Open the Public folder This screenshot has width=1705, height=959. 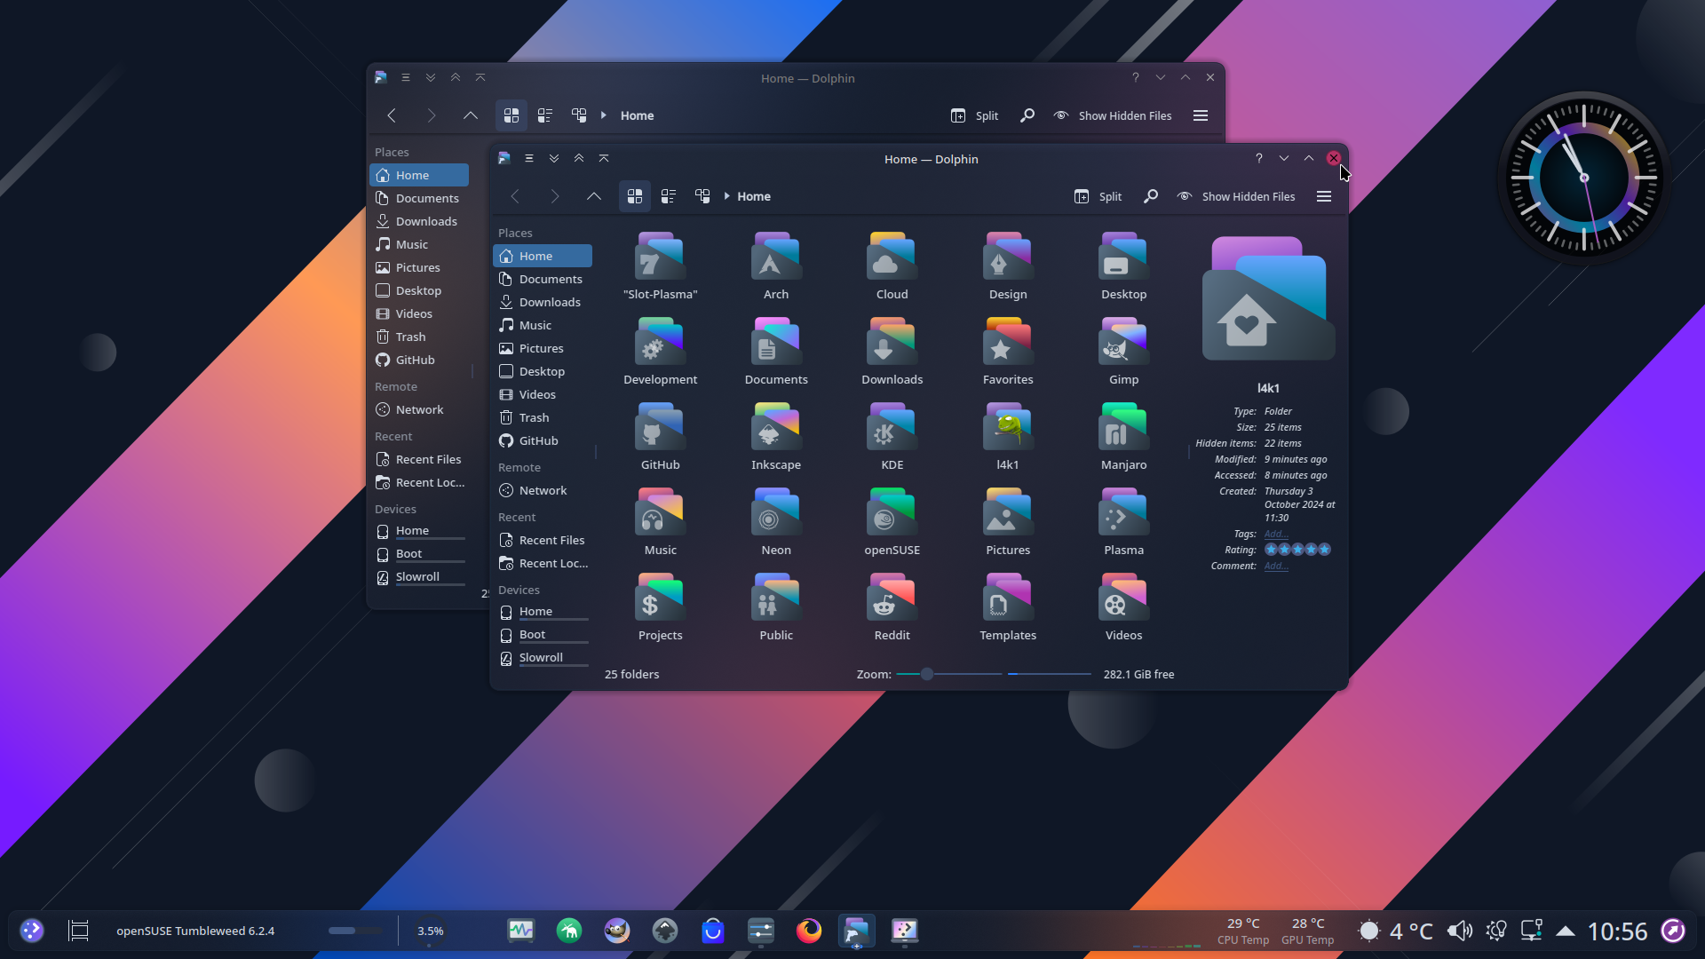[775, 607]
